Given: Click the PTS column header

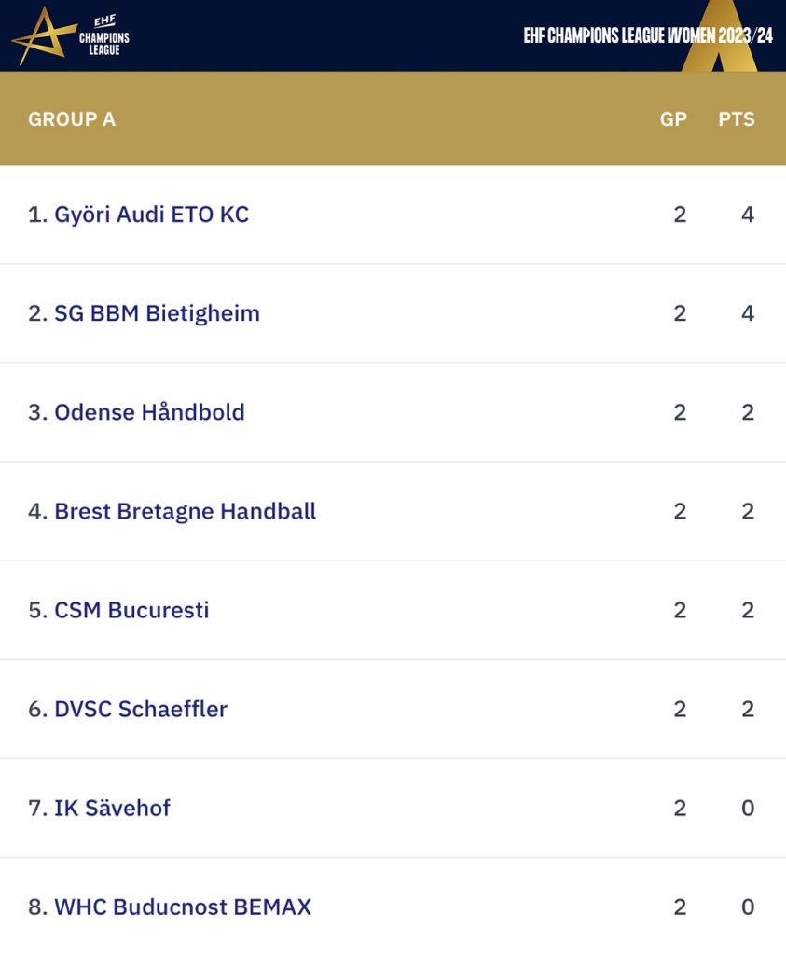Looking at the screenshot, I should point(736,119).
